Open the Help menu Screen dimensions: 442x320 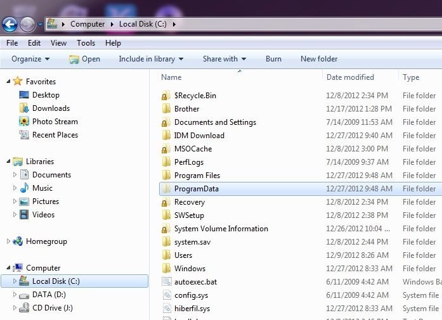113,43
